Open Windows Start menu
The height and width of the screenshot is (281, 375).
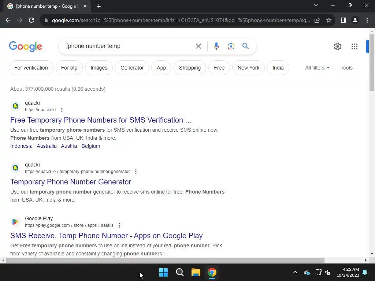164,272
